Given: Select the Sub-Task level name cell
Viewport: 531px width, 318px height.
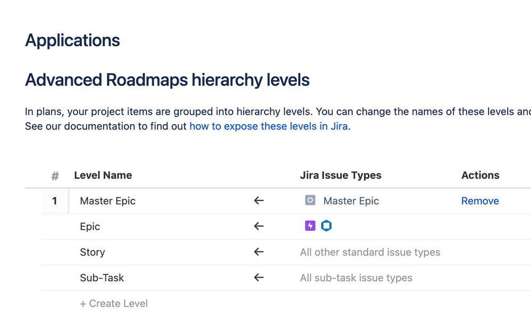Looking at the screenshot, I should point(102,278).
